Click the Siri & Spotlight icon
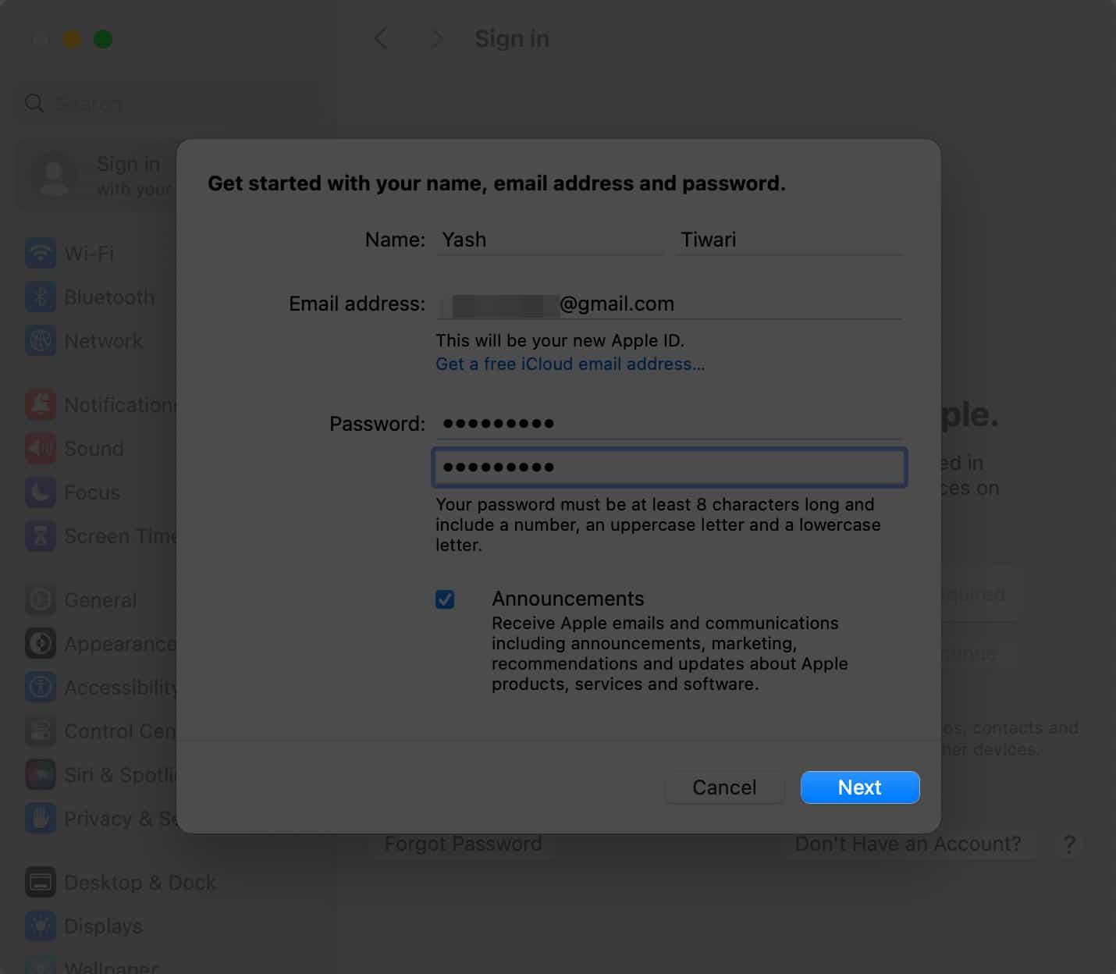This screenshot has height=974, width=1116. pyautogui.click(x=41, y=774)
